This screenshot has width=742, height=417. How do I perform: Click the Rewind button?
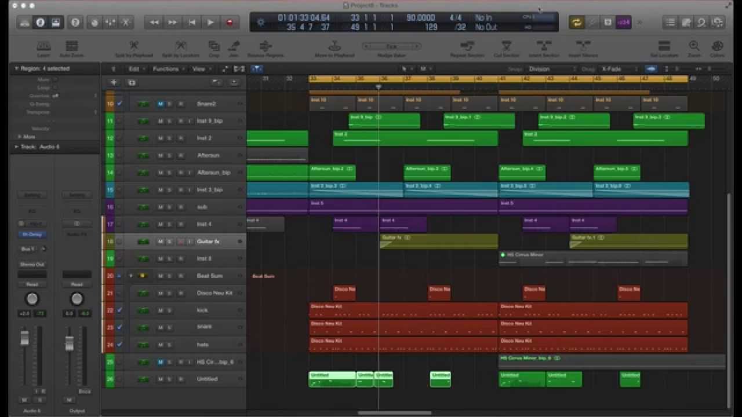(x=154, y=23)
